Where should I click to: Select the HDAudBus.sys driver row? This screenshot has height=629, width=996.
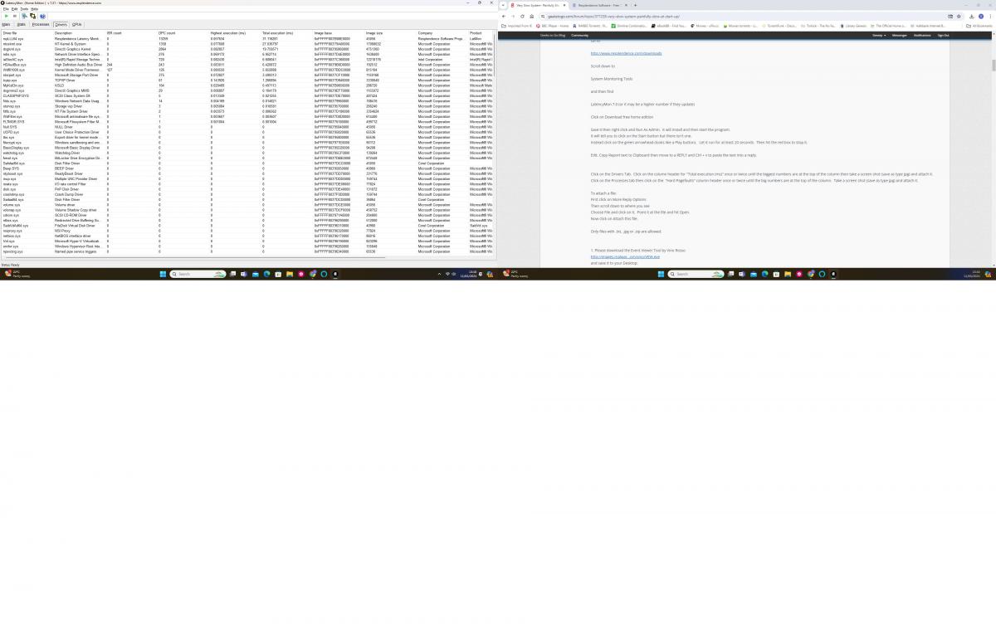pyautogui.click(x=247, y=65)
